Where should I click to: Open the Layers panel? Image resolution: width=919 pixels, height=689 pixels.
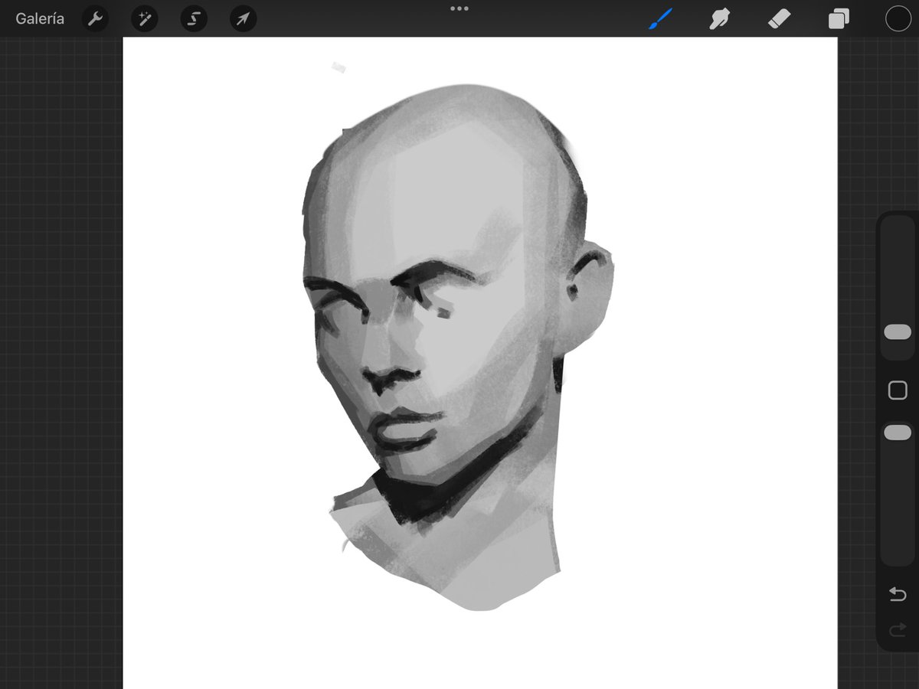click(x=839, y=18)
